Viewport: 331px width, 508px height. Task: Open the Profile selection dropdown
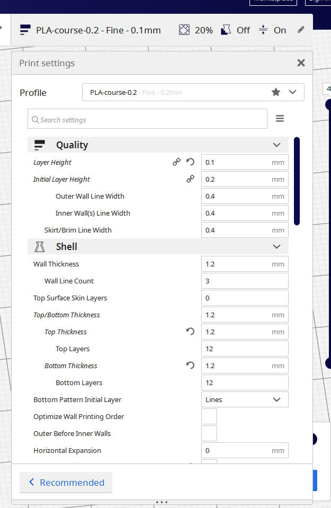[193, 92]
